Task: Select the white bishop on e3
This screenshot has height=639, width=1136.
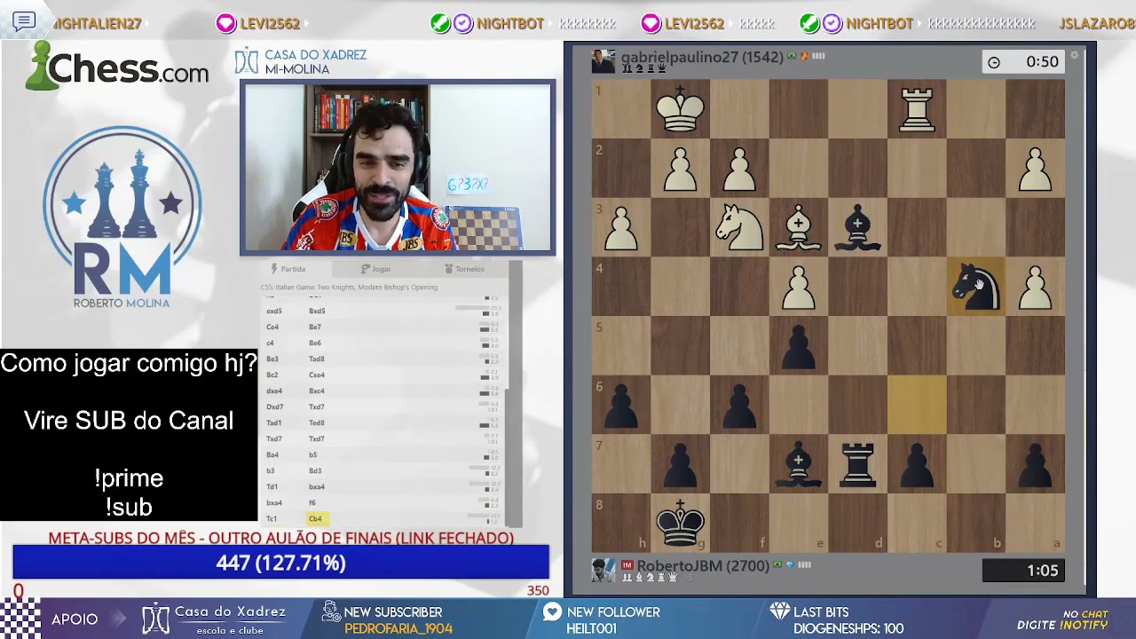Action: pos(799,227)
